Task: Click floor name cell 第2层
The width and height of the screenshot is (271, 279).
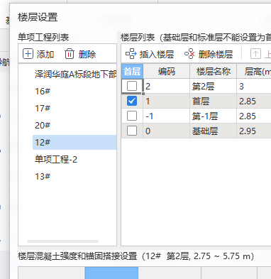Action: (214, 86)
